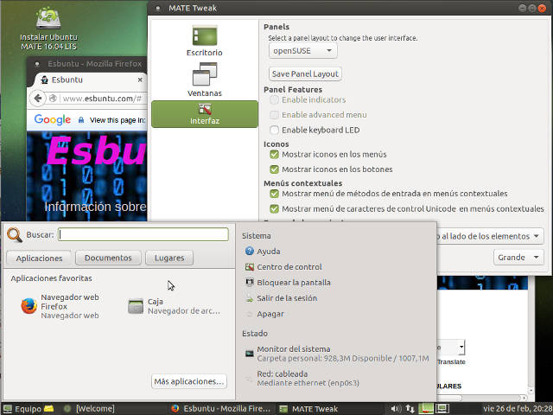
Task: Open Ayuda in the Sistema list
Action: 263,252
